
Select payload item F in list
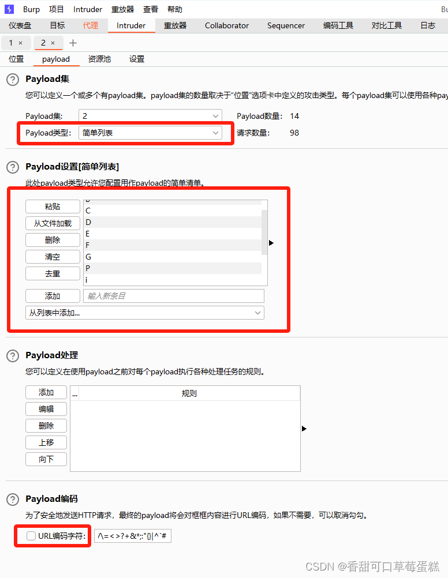point(173,245)
